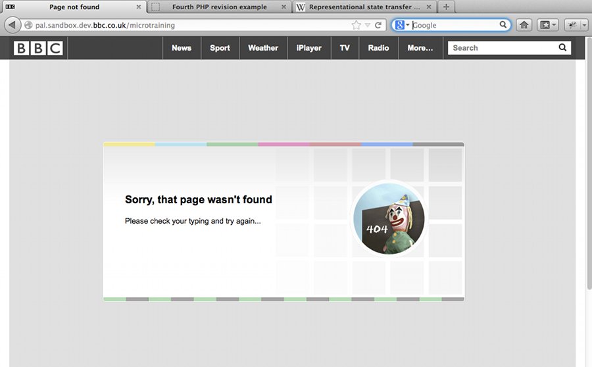Open the URL history dropdown arrow

tap(368, 25)
